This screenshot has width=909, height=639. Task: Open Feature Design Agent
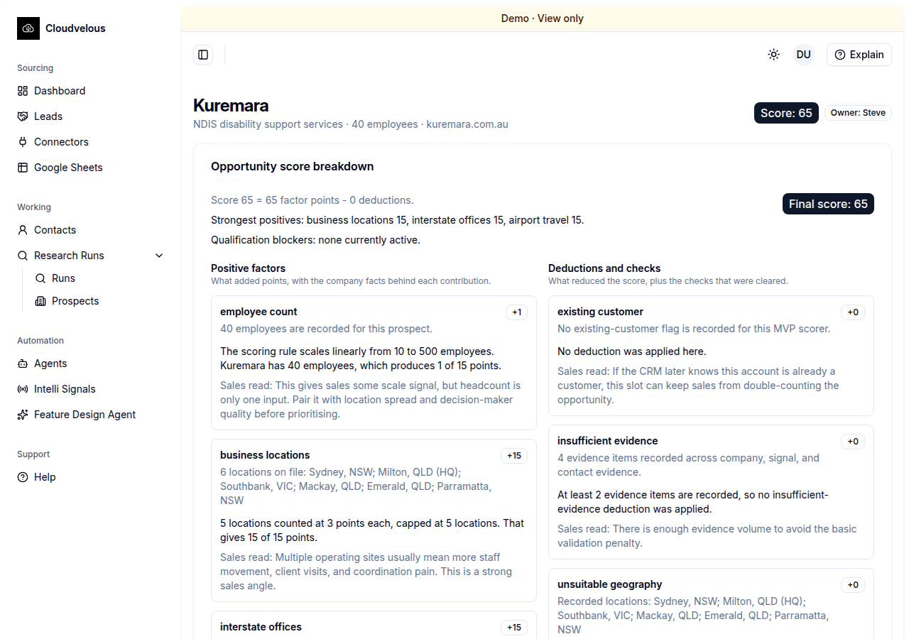click(91, 415)
